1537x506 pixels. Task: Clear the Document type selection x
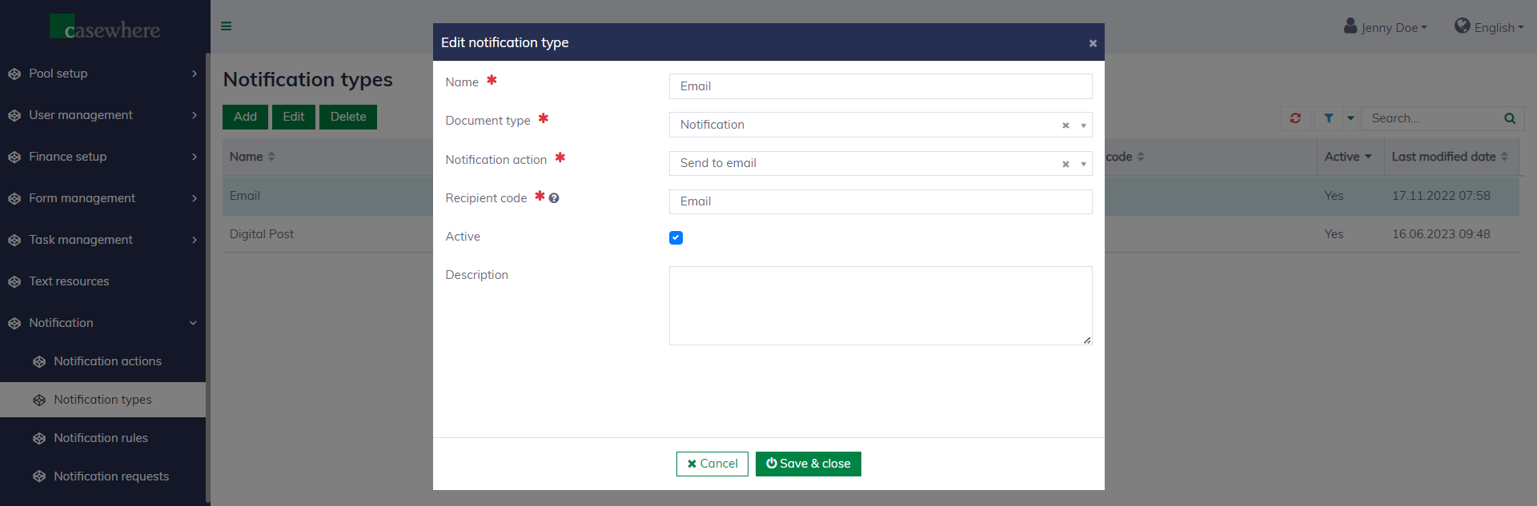coord(1065,126)
